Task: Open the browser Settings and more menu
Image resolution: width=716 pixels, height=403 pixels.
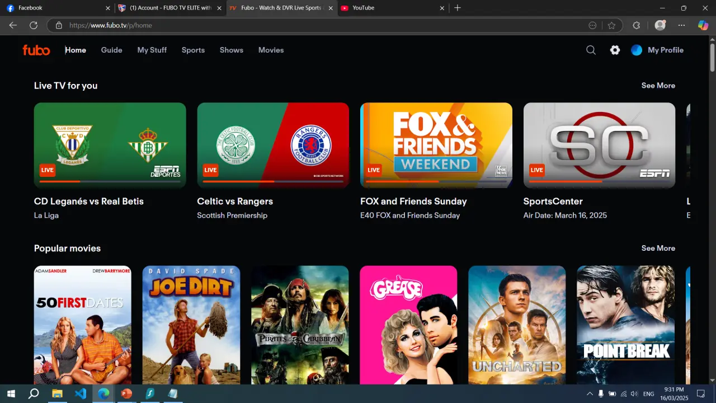Action: click(x=681, y=25)
